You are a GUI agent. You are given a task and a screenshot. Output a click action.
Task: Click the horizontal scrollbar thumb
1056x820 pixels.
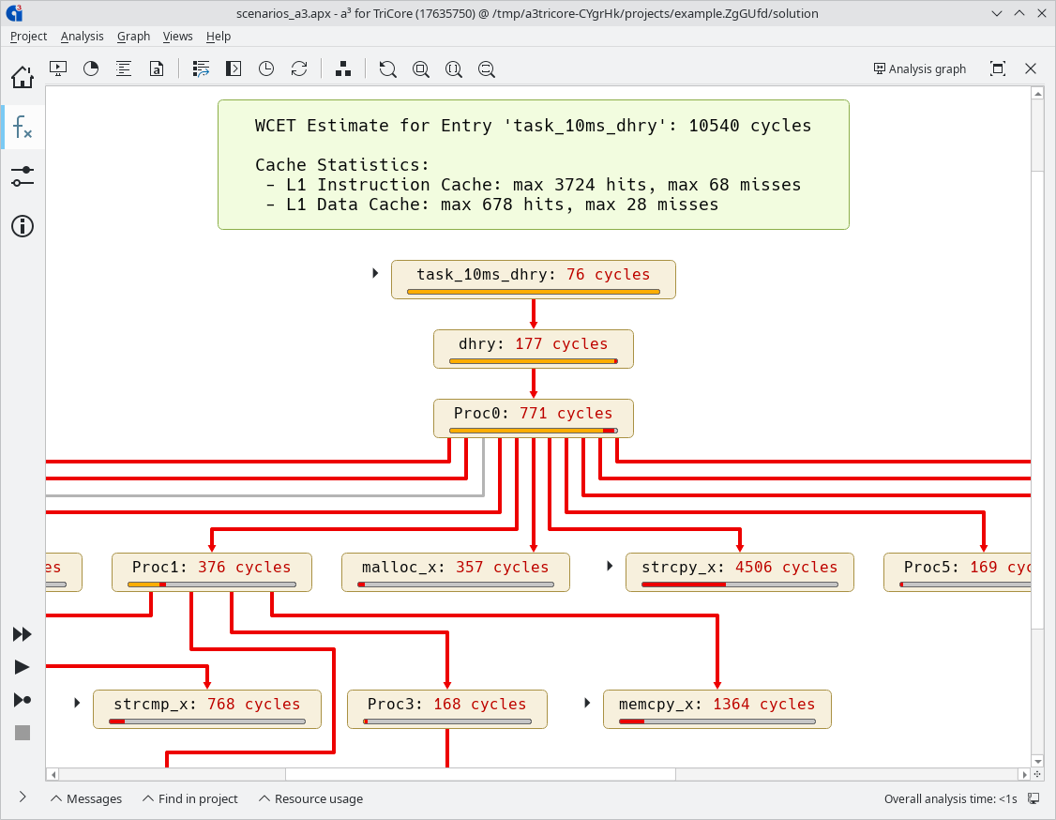pyautogui.click(x=480, y=775)
